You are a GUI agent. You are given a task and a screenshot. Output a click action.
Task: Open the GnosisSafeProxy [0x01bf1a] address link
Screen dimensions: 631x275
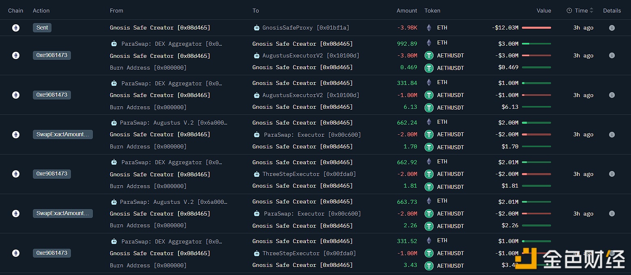click(305, 28)
